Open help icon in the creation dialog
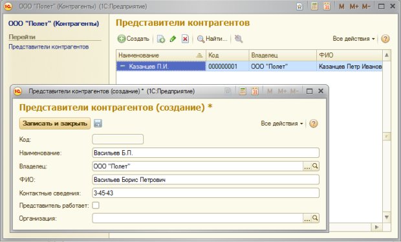Viewport: 401px width, 242px height. pyautogui.click(x=313, y=124)
